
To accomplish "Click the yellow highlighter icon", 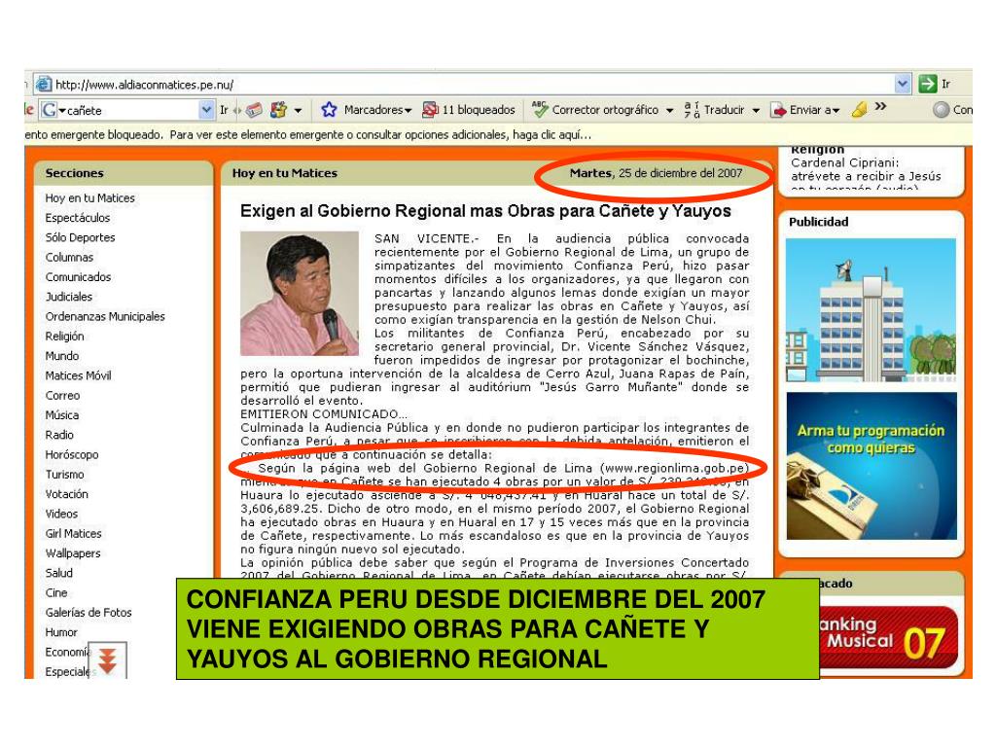I will (860, 109).
